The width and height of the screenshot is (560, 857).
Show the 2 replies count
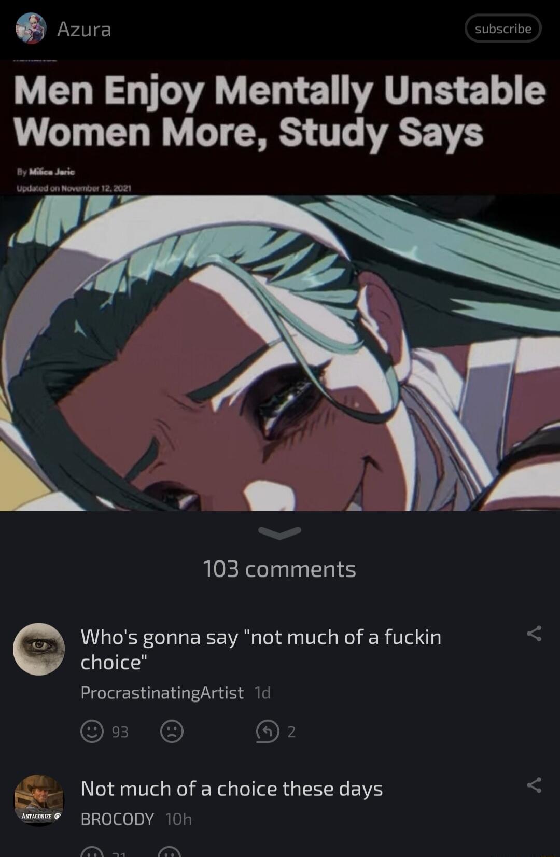[x=291, y=732]
